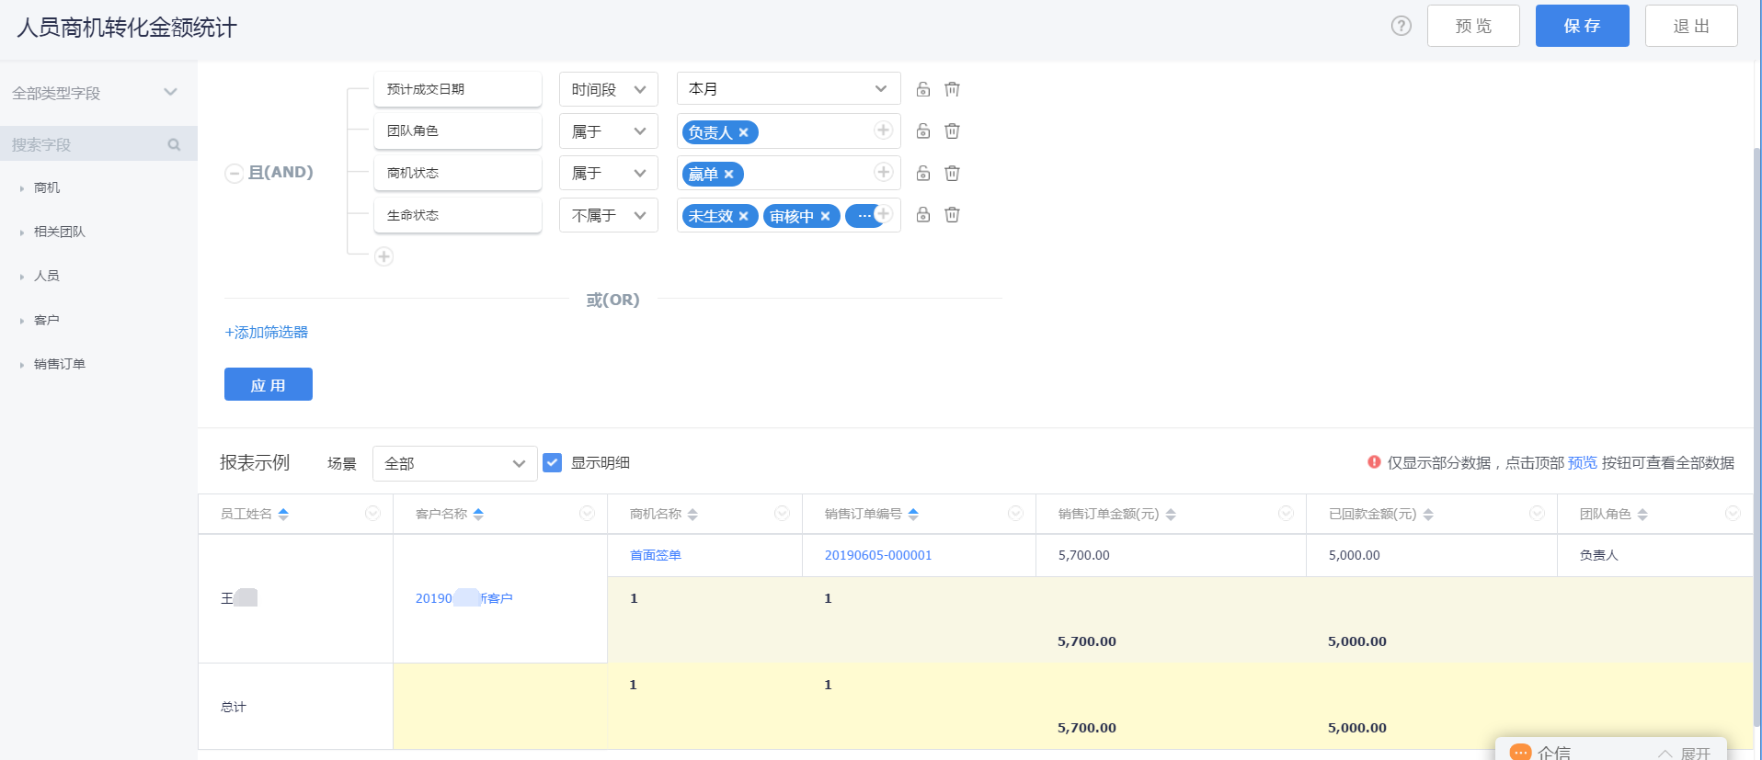Viewport: 1762px width, 760px height.
Task: Click the 退出 button
Action: pyautogui.click(x=1691, y=26)
